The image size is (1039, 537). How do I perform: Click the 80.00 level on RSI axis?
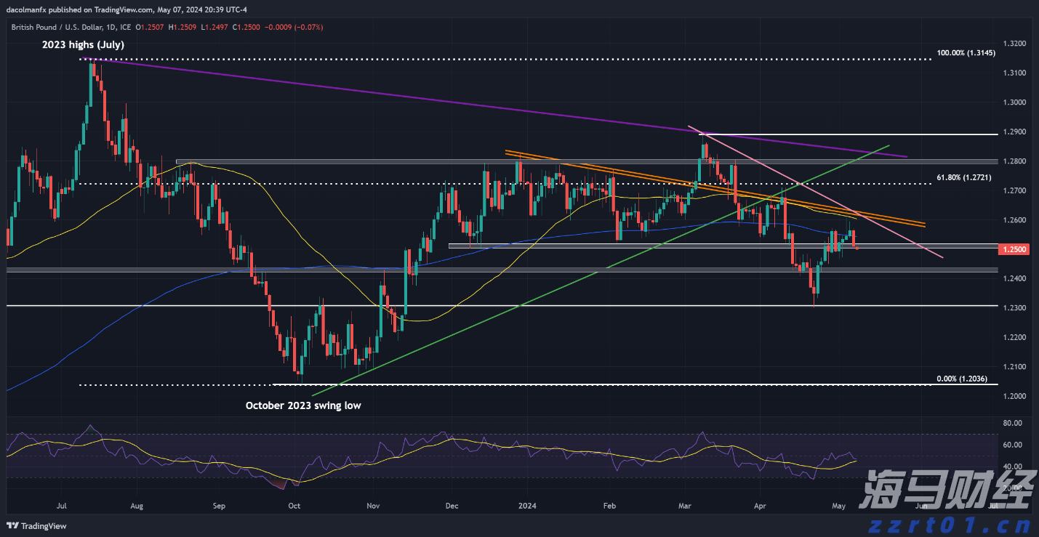click(1012, 423)
